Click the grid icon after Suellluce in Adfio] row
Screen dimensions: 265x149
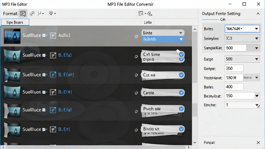click(44, 35)
